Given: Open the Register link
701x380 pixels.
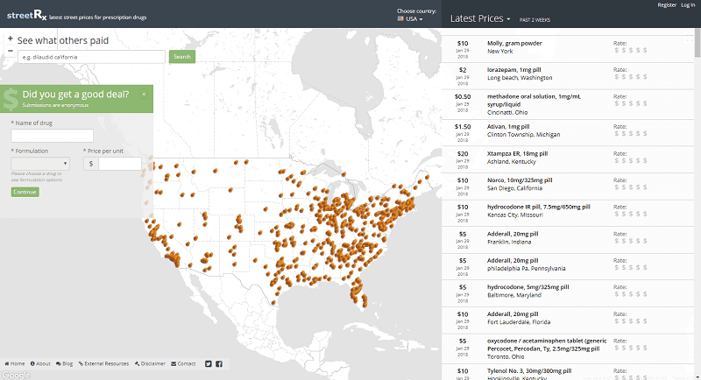Looking at the screenshot, I should (x=667, y=5).
